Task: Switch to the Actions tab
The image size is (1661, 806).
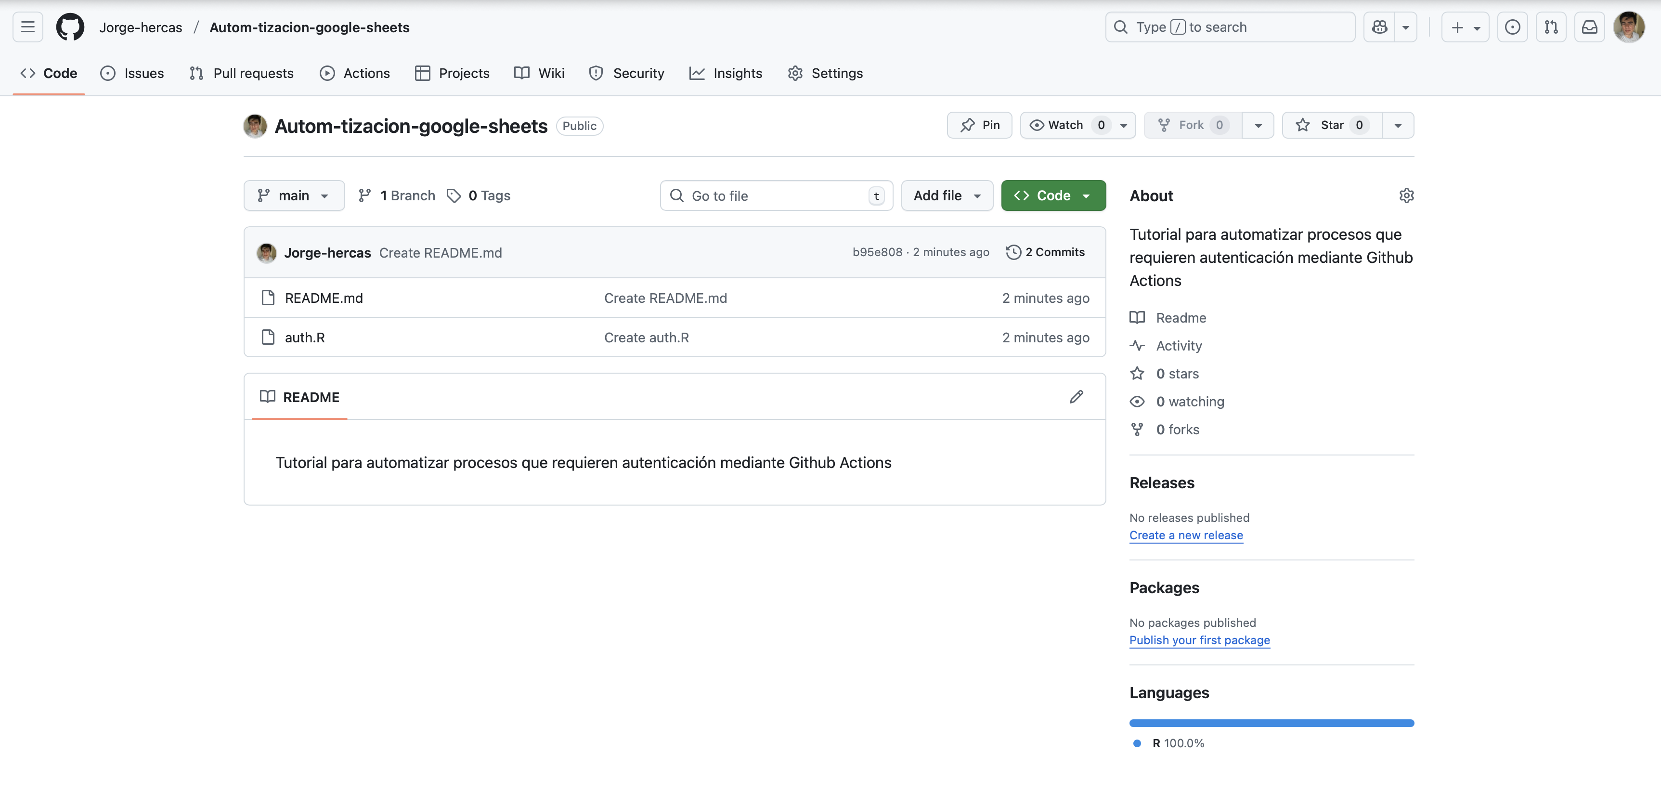Action: click(355, 73)
